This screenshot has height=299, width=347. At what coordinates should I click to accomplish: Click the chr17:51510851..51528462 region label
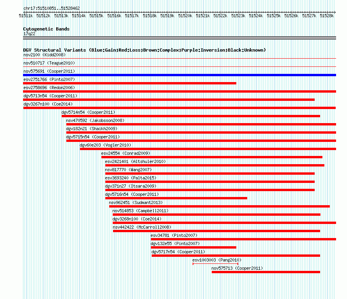coord(51,9)
